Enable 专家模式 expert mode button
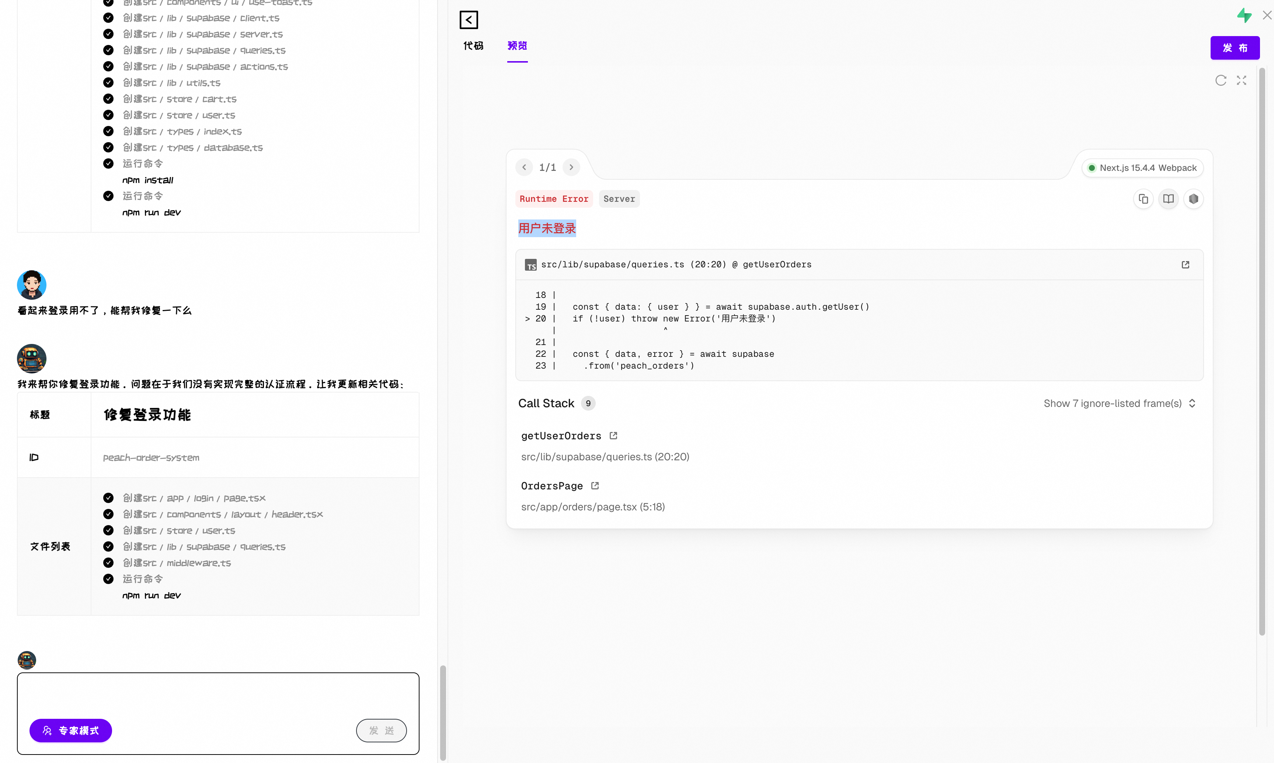Screen dimensions: 1274x763 click(70, 731)
